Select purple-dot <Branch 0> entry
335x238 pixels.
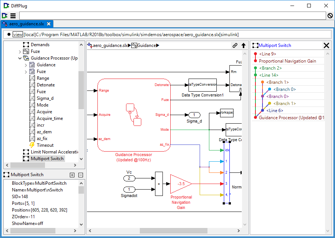277,96
